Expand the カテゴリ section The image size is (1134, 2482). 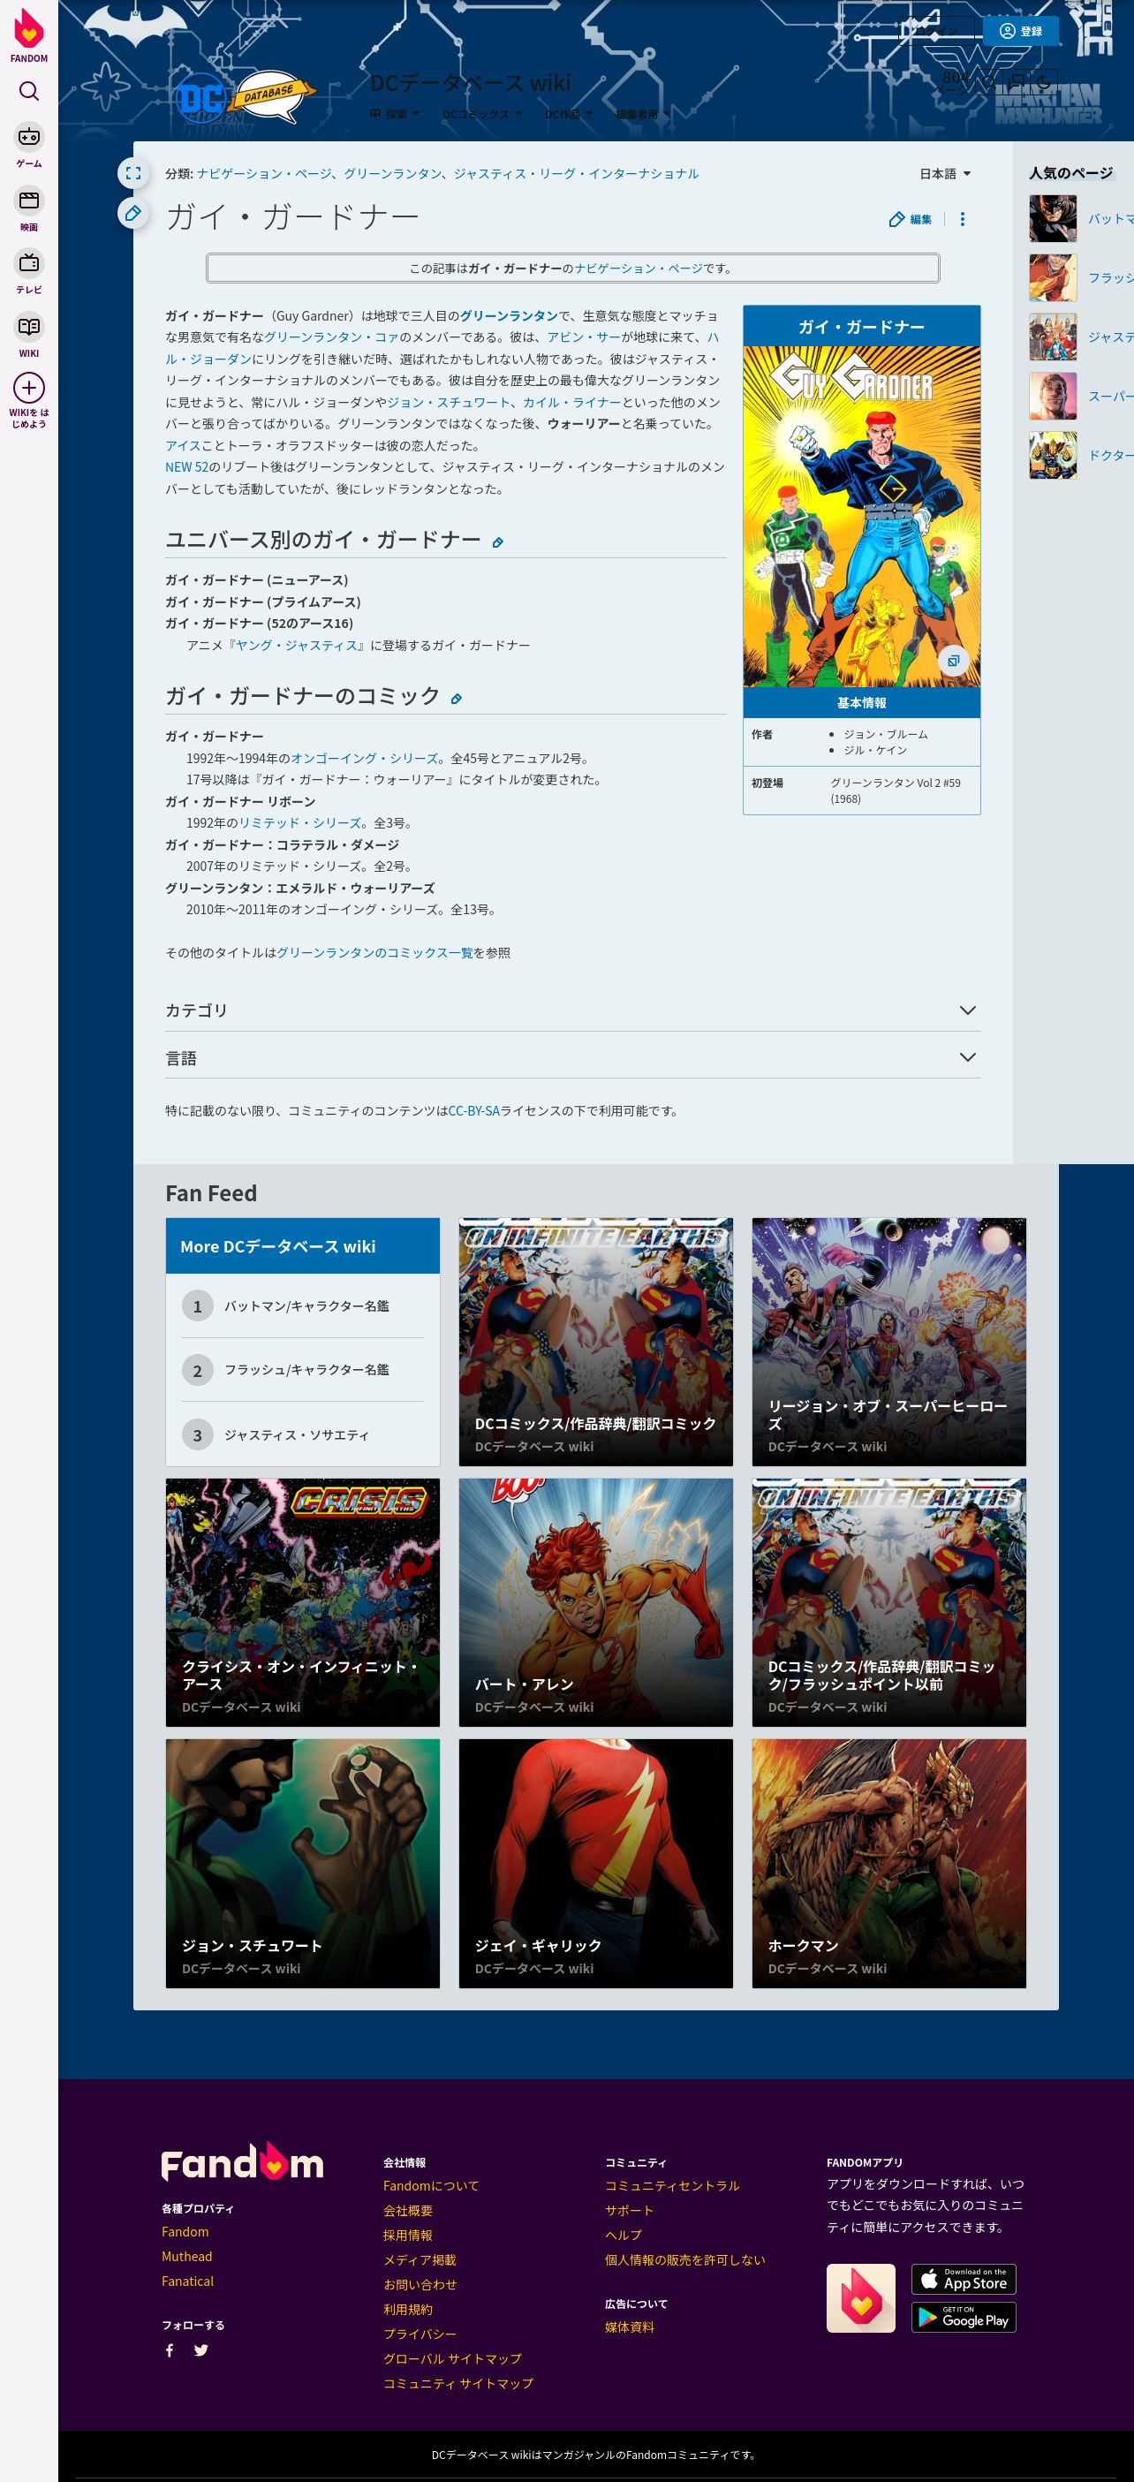tap(572, 1010)
